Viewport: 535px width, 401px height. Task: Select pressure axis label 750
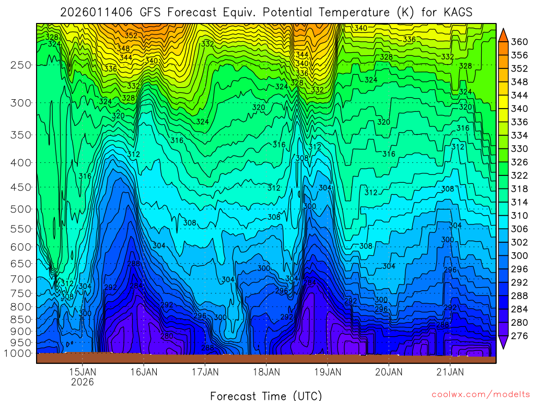(x=20, y=293)
